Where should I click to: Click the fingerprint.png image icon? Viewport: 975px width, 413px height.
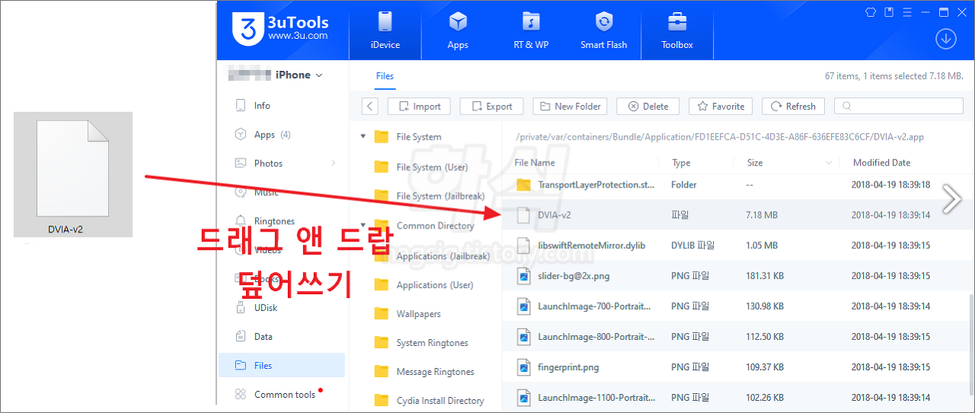point(523,367)
